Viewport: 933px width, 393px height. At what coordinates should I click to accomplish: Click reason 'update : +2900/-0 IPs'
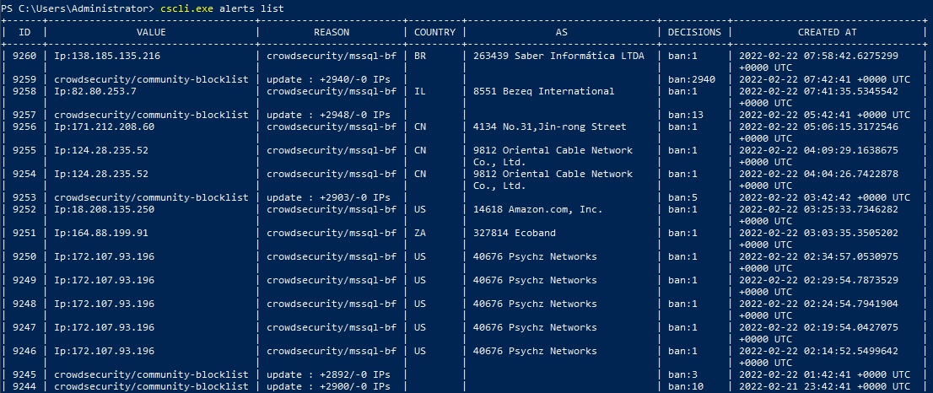(x=328, y=386)
